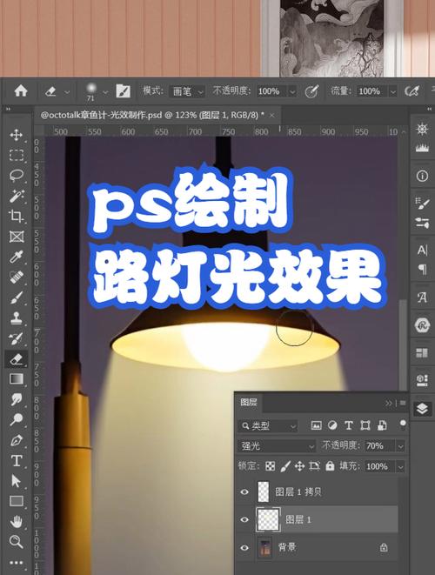Select the Horizontal Type tool
The image size is (435, 575).
click(x=17, y=460)
